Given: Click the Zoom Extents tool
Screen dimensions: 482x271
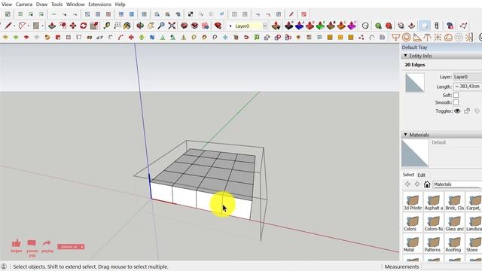Looking at the screenshot, I should pos(172,26).
